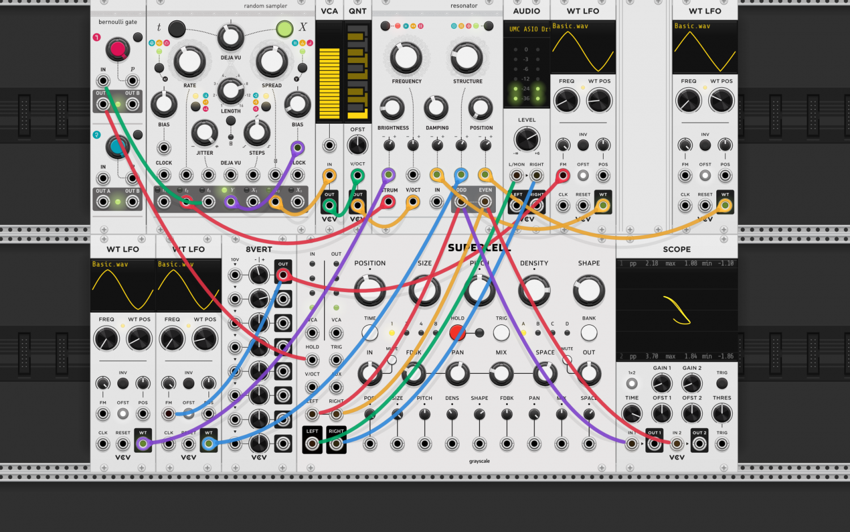Click the resonator's ODD output jack

pyautogui.click(x=461, y=201)
